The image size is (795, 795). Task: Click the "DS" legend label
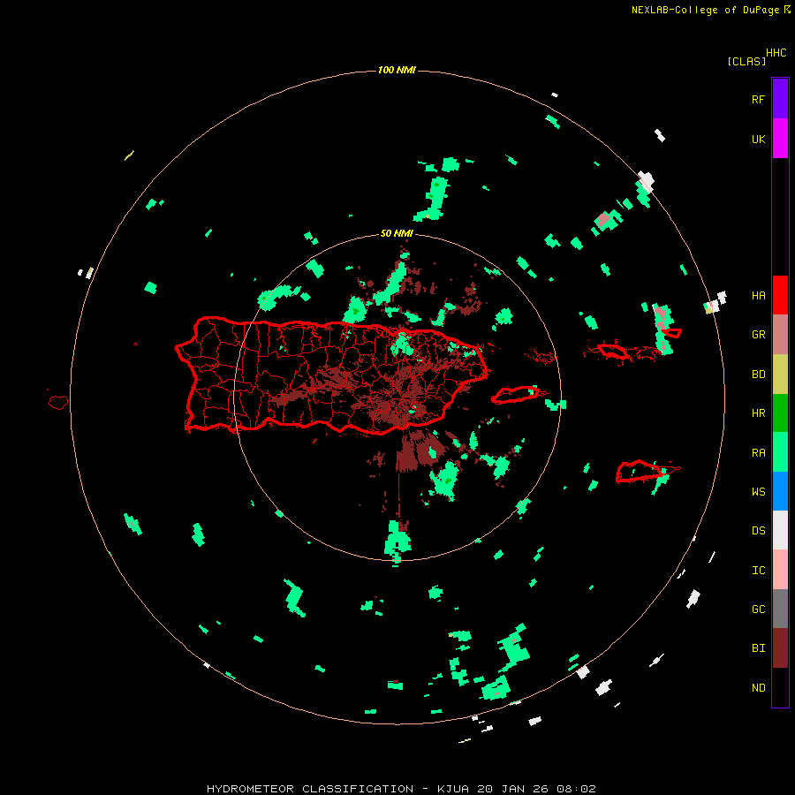pyautogui.click(x=758, y=531)
